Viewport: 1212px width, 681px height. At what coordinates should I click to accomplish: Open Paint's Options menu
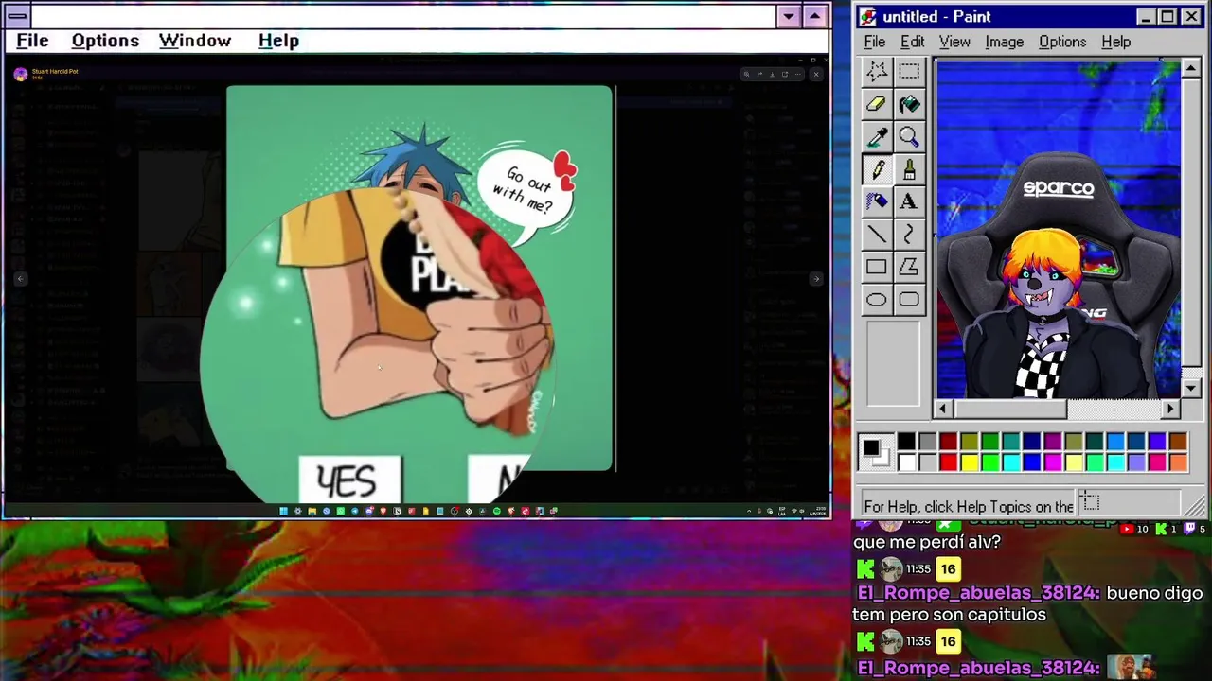[x=1062, y=42]
